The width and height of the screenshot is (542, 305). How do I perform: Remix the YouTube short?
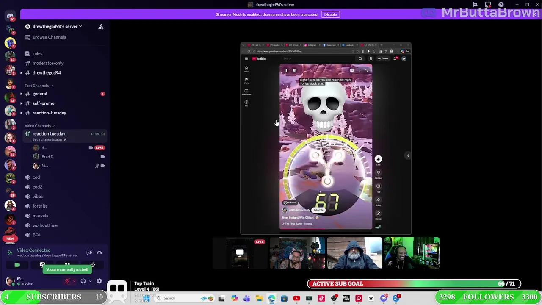coord(378,213)
